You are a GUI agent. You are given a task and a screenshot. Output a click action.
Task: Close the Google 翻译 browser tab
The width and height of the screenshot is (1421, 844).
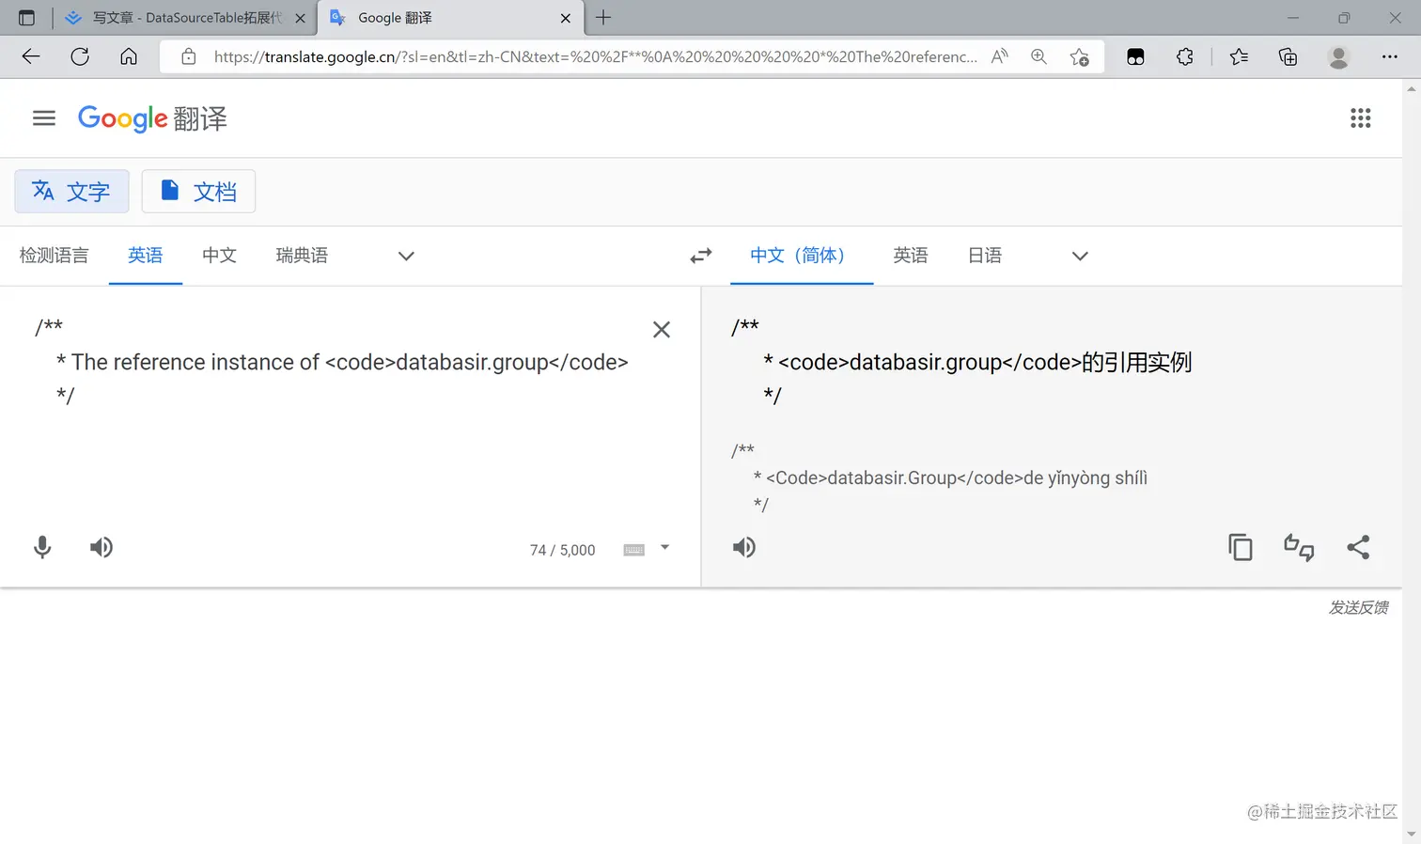point(566,18)
